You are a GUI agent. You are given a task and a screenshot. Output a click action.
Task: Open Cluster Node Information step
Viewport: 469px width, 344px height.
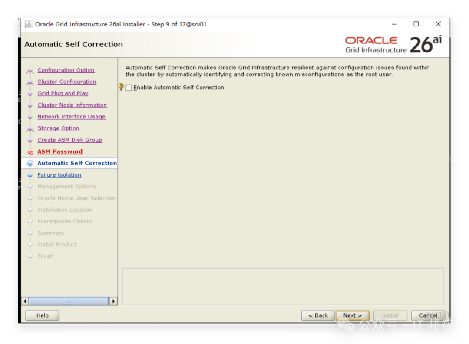click(72, 105)
